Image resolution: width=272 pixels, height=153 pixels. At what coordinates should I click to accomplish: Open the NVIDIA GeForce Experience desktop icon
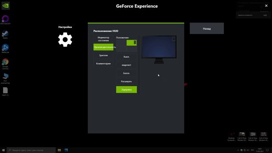coord(6,6)
